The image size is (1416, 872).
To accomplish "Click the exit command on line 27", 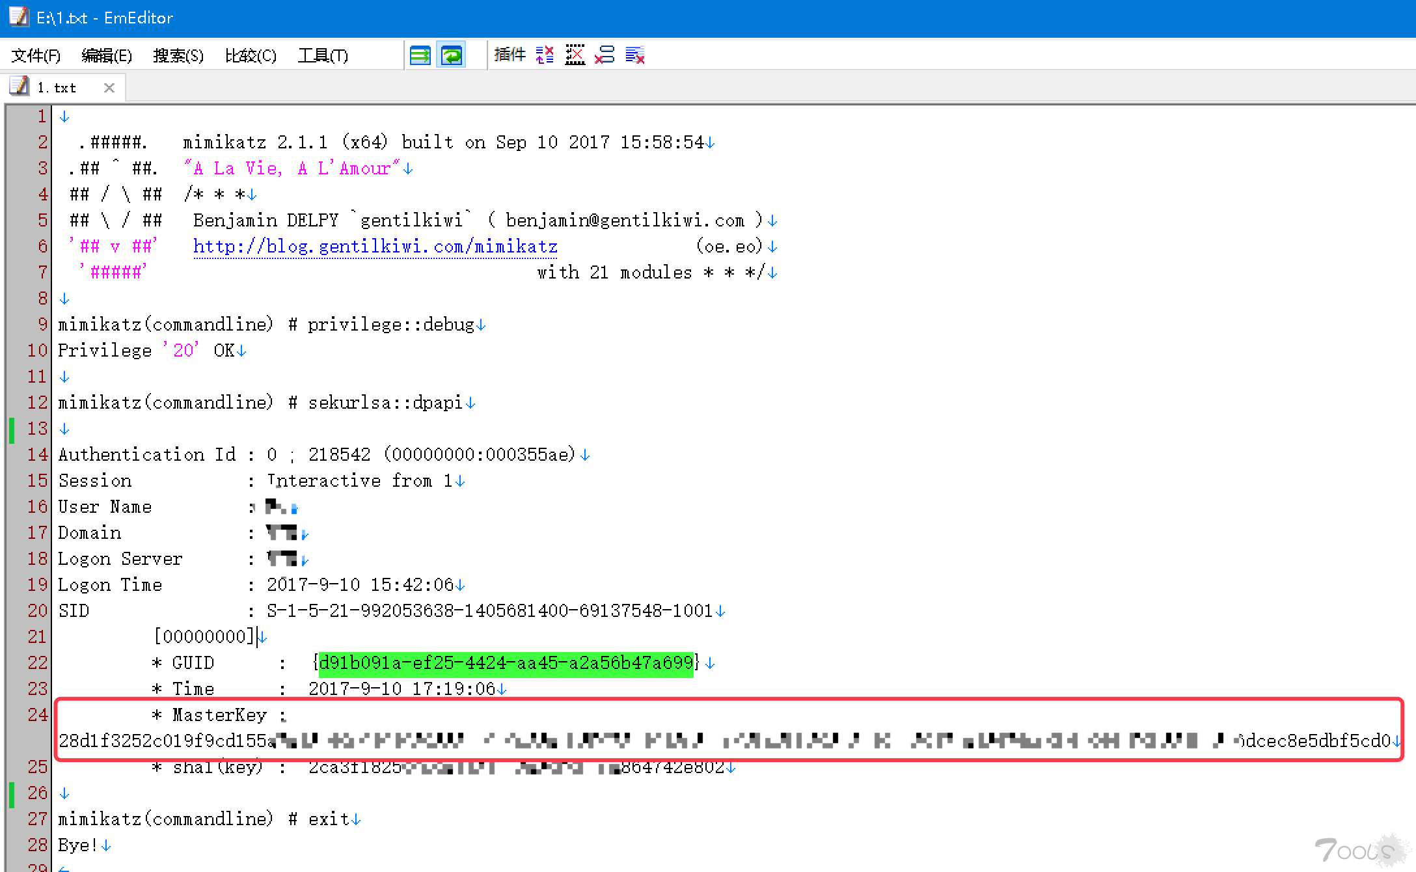I will (x=329, y=819).
